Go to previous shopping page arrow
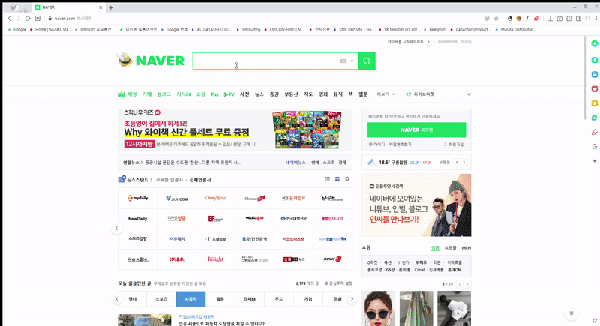The height and width of the screenshot is (326, 600). 460,284
